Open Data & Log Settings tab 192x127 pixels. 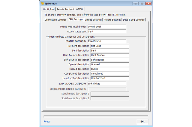click(x=133, y=20)
